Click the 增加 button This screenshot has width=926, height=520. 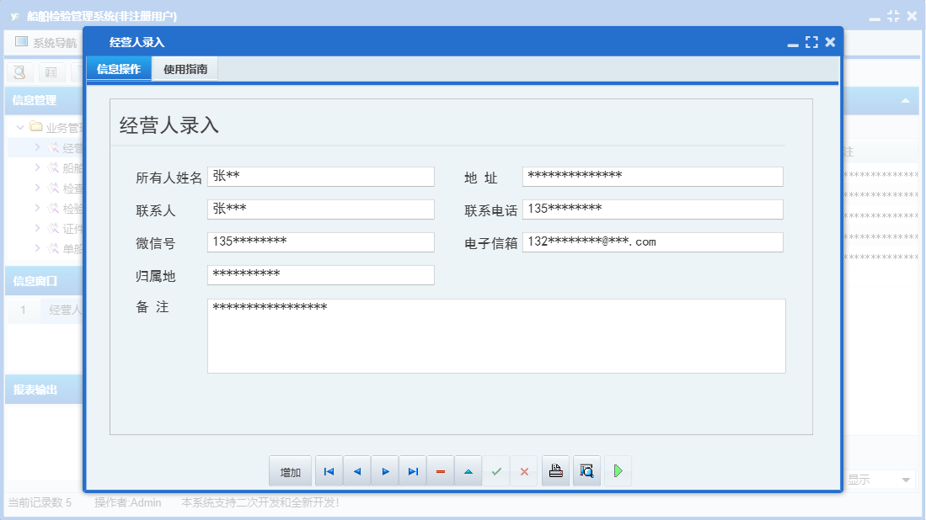click(290, 470)
